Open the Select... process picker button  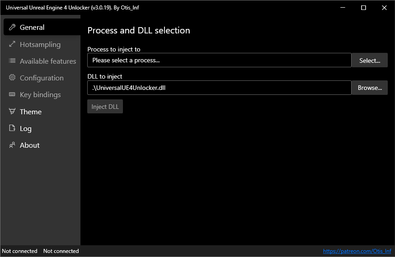pos(370,60)
